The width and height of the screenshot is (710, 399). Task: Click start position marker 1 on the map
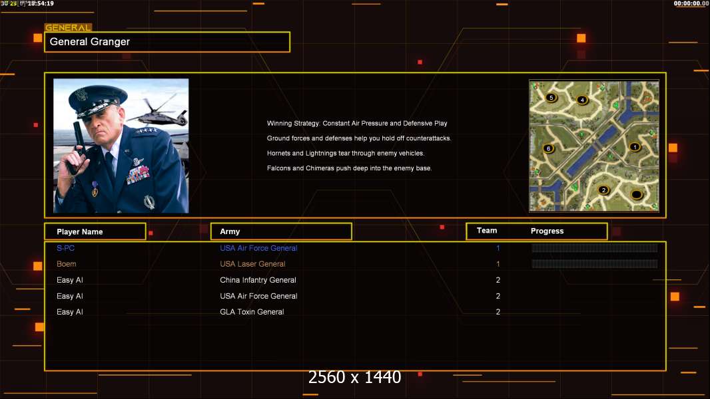(635, 147)
